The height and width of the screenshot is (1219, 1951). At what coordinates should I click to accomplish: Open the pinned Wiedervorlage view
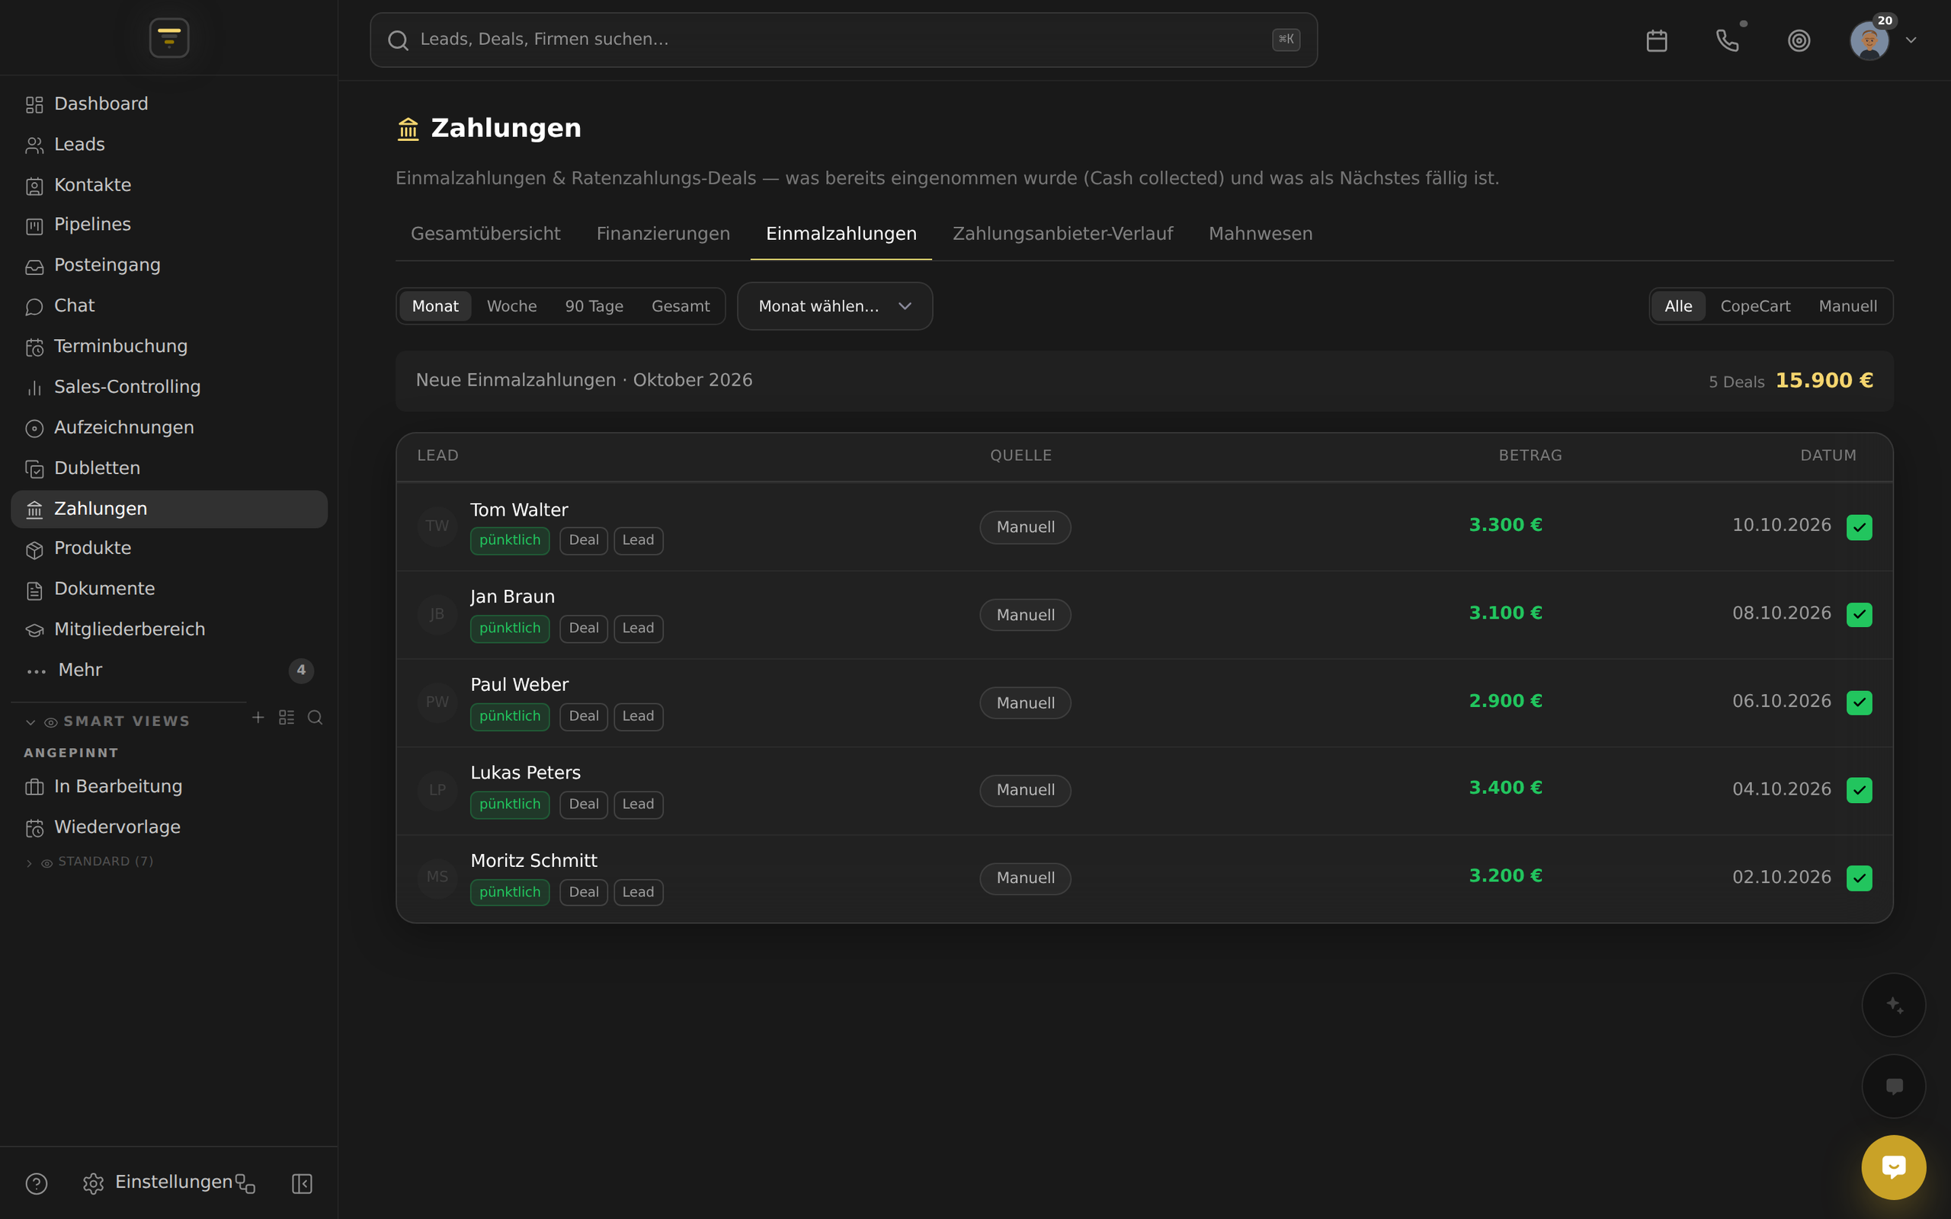click(169, 827)
